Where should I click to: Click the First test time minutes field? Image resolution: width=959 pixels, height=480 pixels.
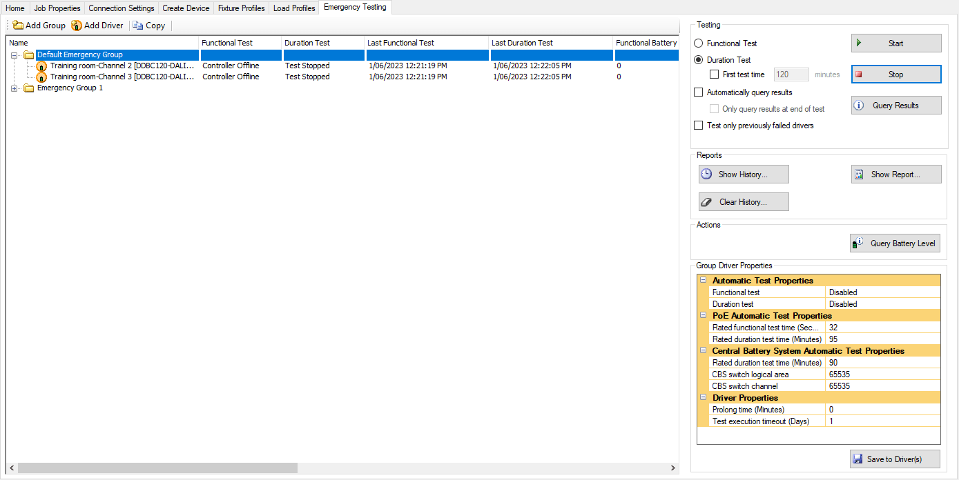pyautogui.click(x=791, y=74)
